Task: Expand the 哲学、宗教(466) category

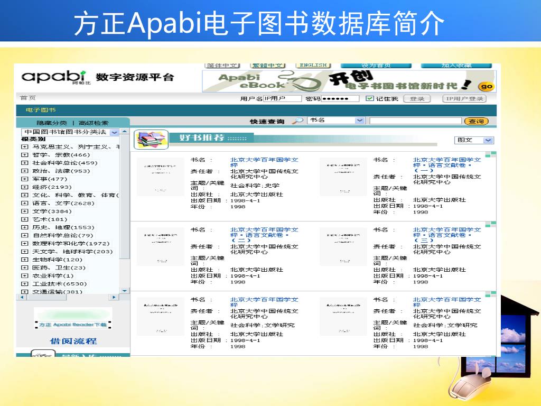Action: 24,155
